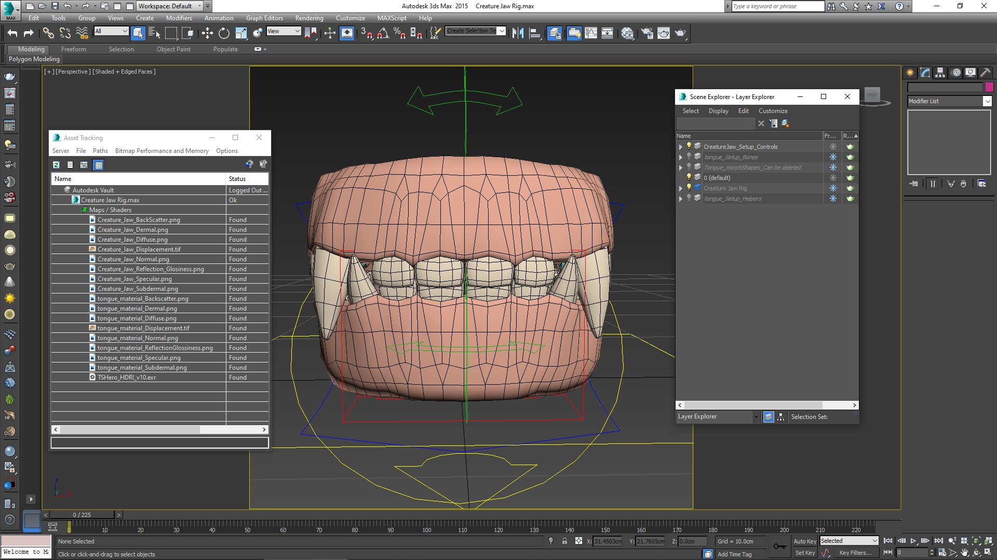The height and width of the screenshot is (560, 997).
Task: Click Create New Layer in Layer Explorer
Action: [x=785, y=123]
